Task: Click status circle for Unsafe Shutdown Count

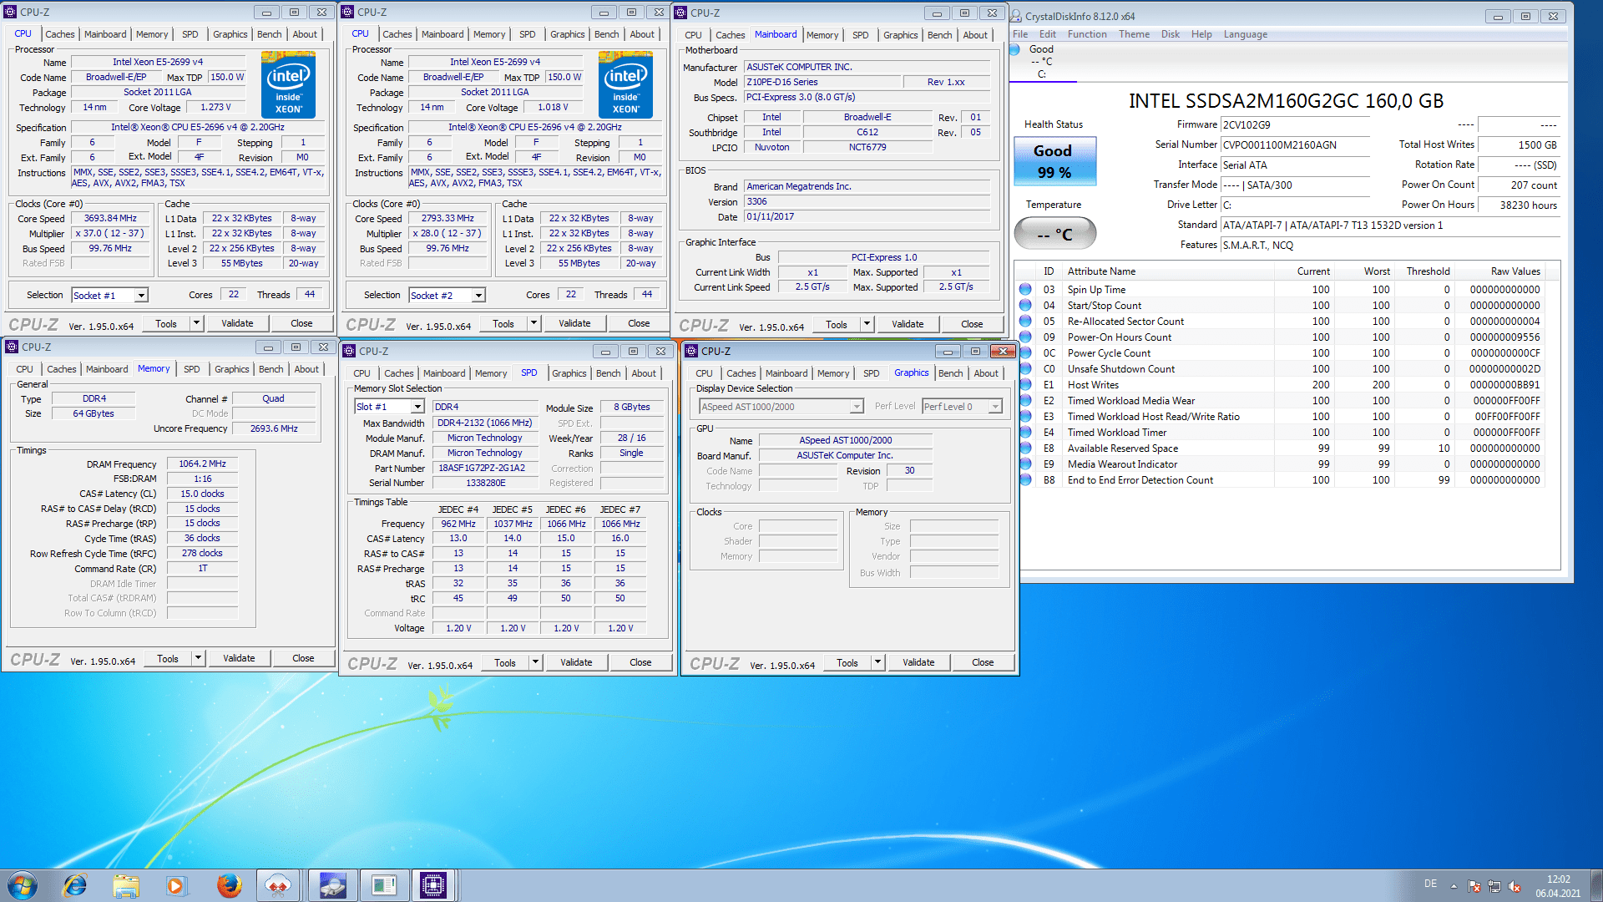Action: 1025,368
